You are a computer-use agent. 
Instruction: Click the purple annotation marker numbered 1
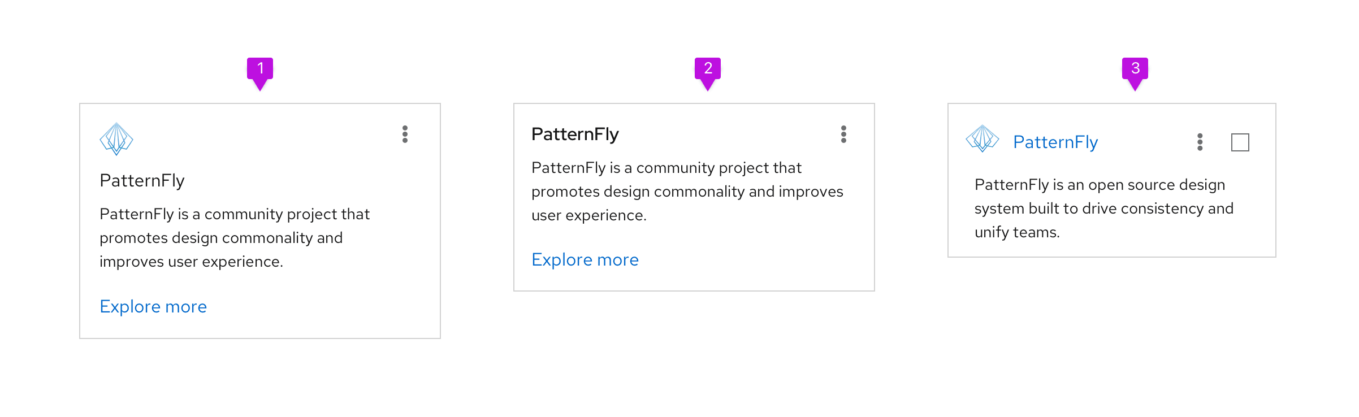260,69
